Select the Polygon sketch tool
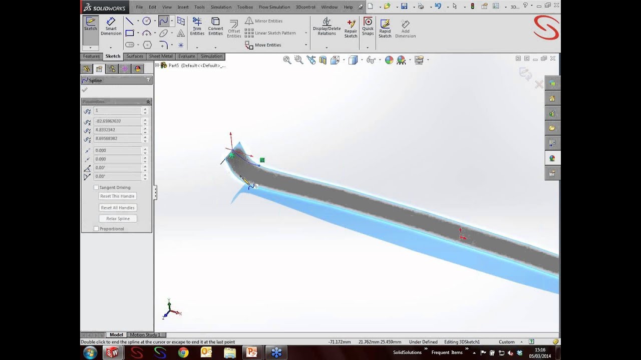 point(146,45)
